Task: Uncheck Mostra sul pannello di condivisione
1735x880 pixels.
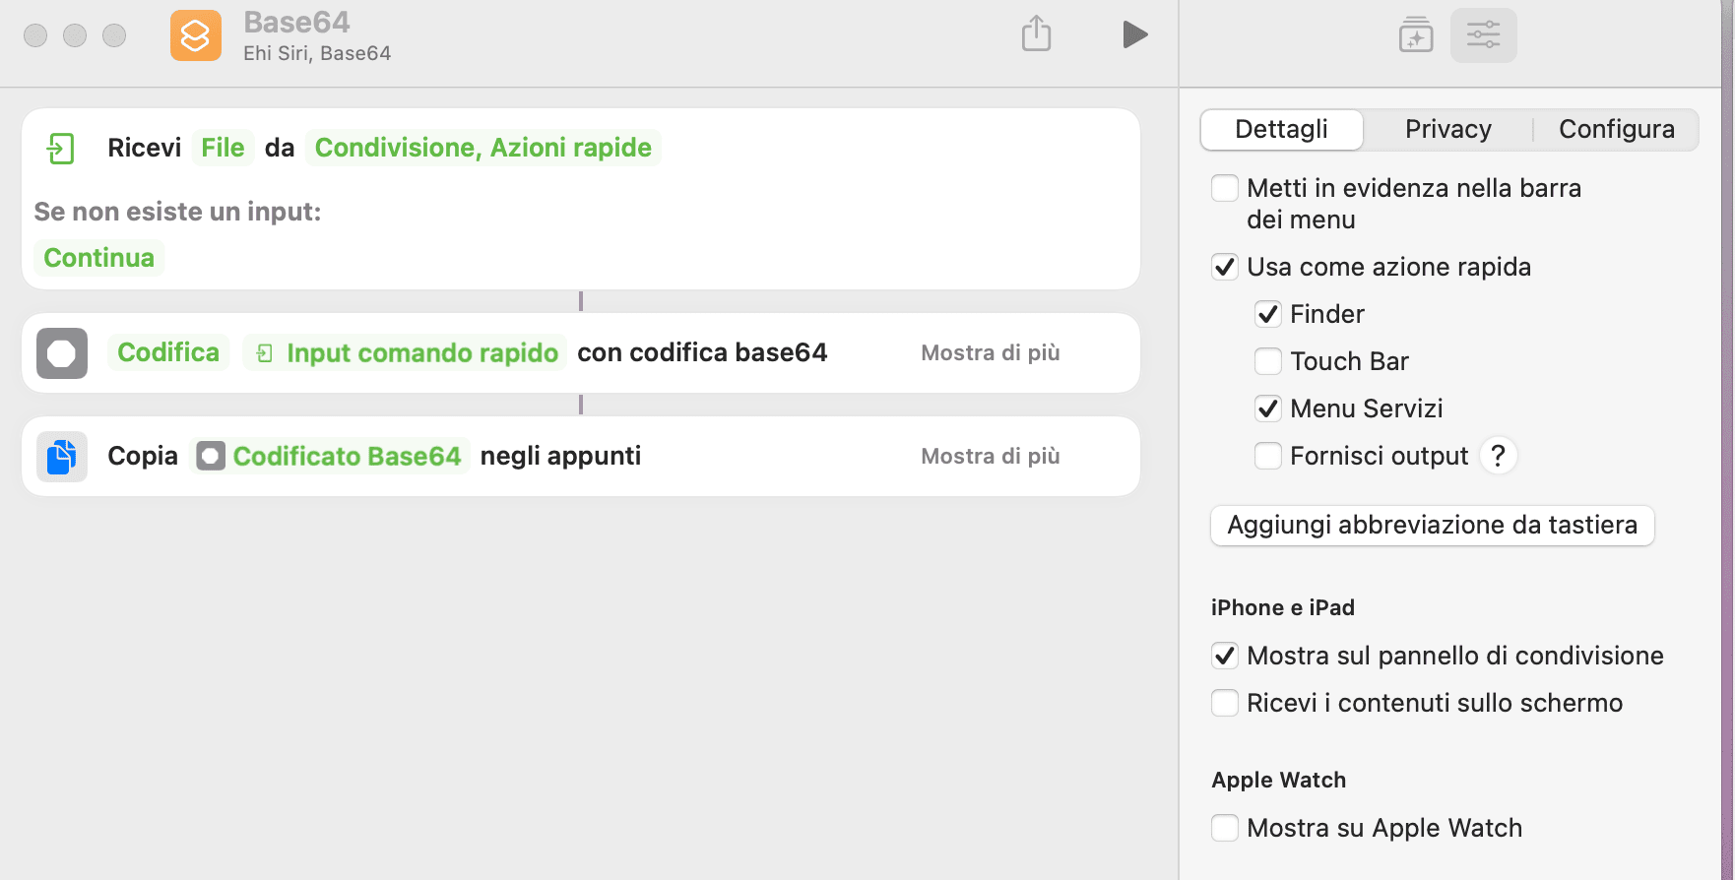Action: click(x=1225, y=656)
